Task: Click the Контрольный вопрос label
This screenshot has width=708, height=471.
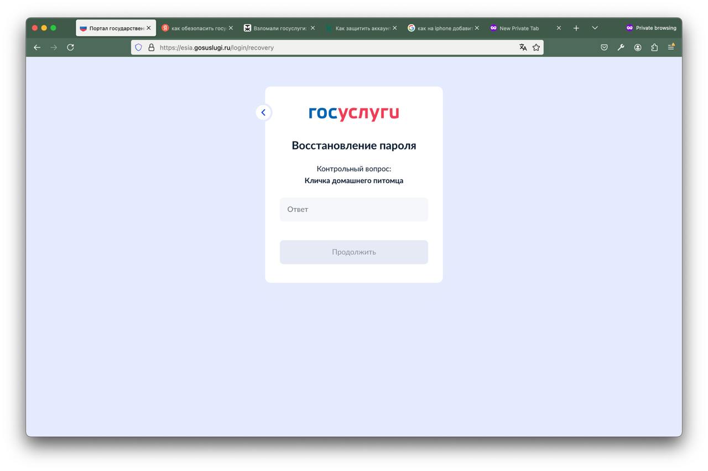Action: pos(354,169)
